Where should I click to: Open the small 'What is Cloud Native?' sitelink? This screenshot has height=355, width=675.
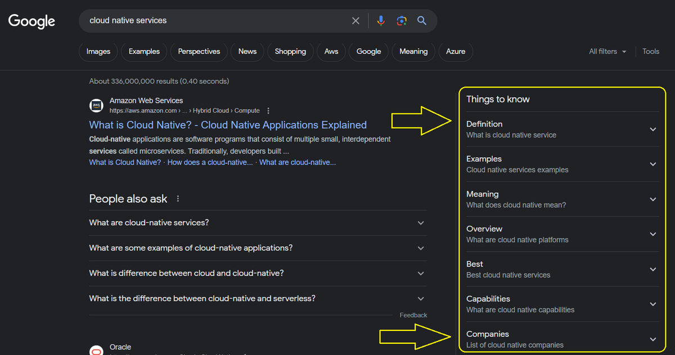tap(125, 162)
